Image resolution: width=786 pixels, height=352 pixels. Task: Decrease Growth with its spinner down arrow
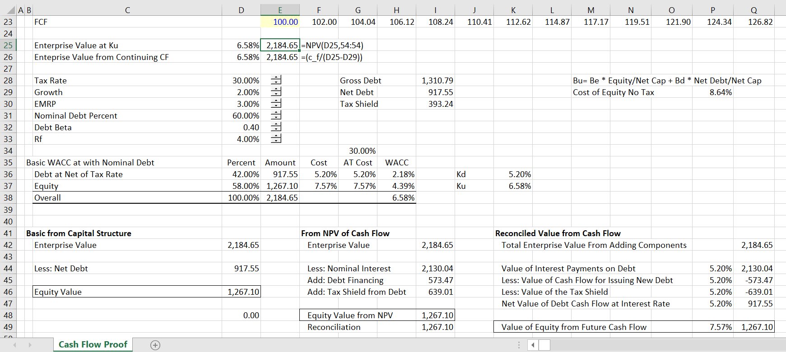pos(276,94)
